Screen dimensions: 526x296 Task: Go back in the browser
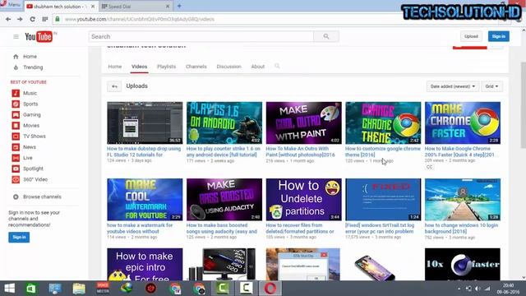[8, 19]
